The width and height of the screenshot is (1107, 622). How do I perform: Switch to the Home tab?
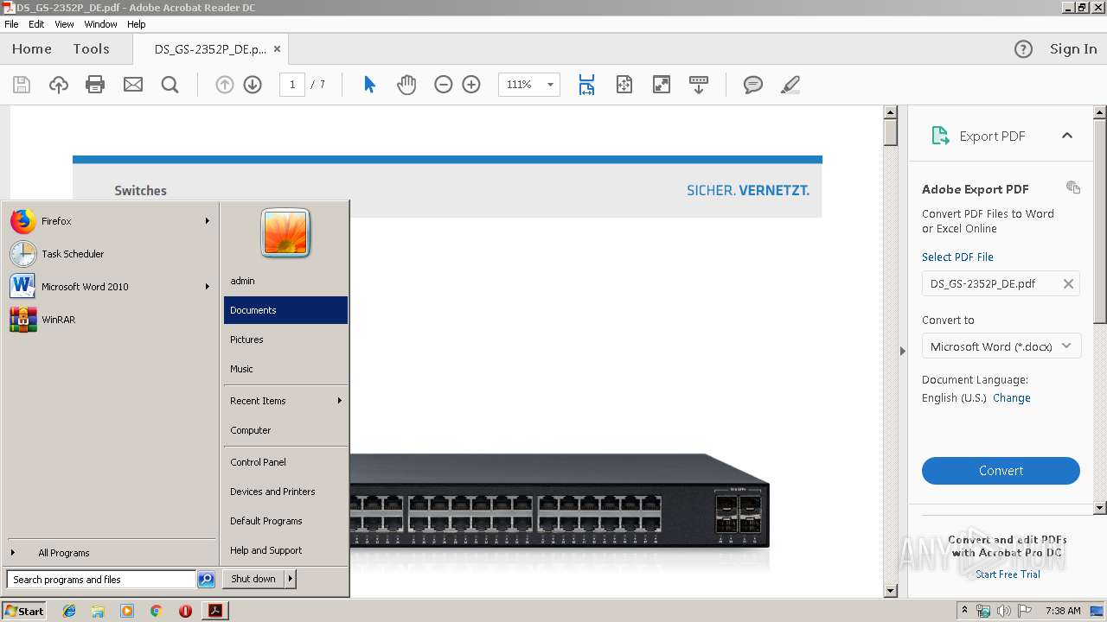pos(32,49)
